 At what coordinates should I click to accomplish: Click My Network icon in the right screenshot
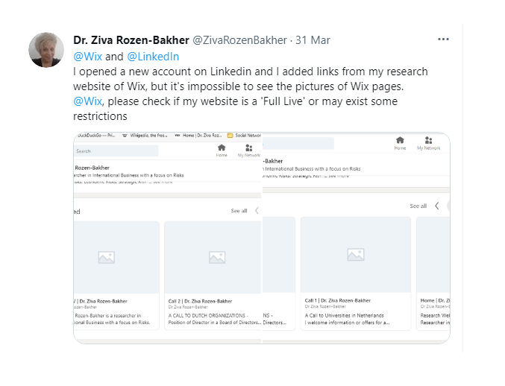[428, 143]
